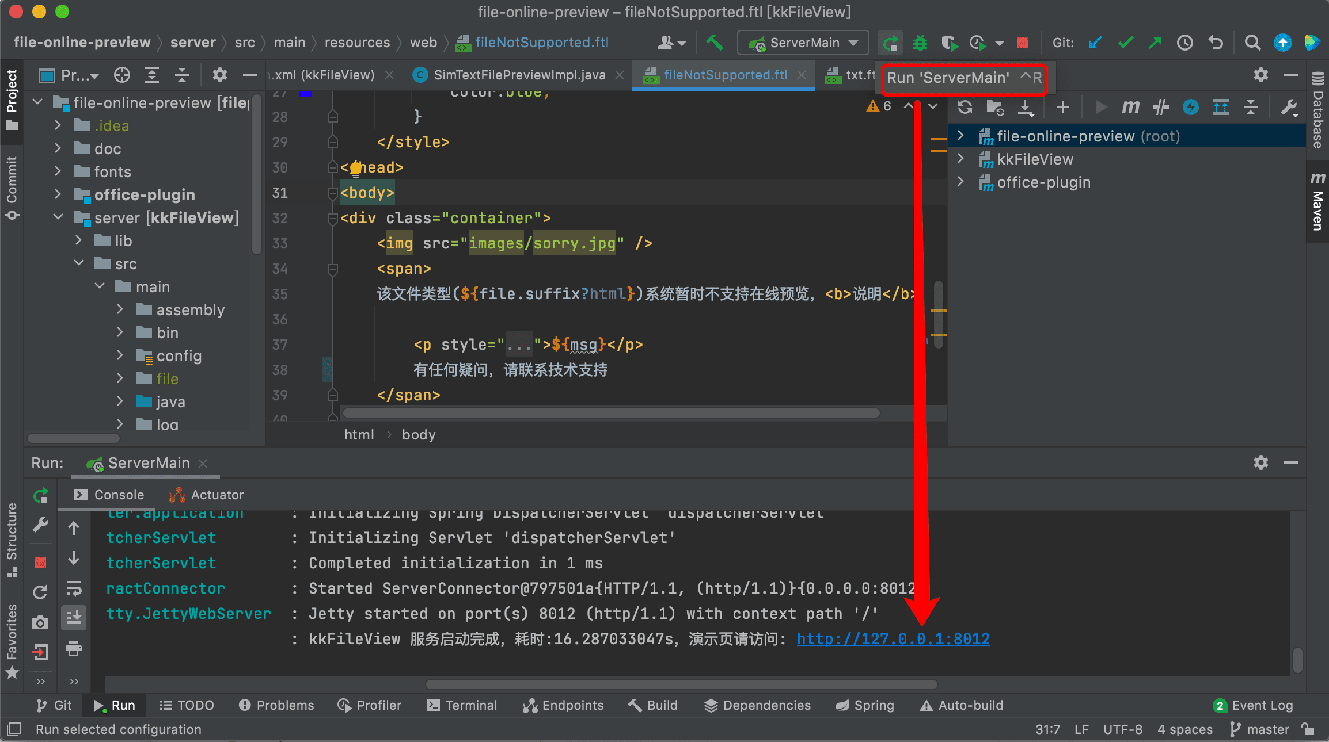
Task: Open the Terminal tool window tab
Action: pyautogui.click(x=462, y=705)
